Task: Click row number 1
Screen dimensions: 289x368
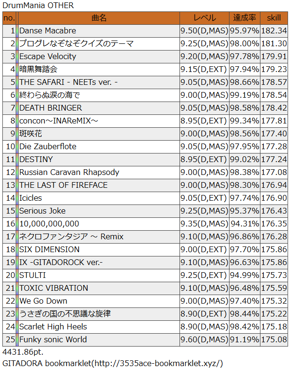Action: pos(13,31)
